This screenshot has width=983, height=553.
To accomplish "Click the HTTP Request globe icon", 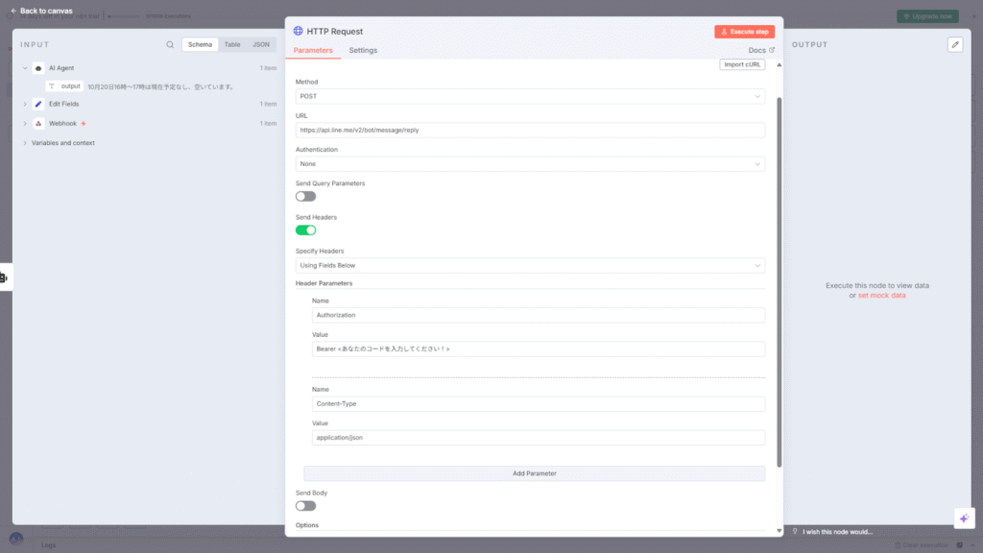I will pos(299,32).
